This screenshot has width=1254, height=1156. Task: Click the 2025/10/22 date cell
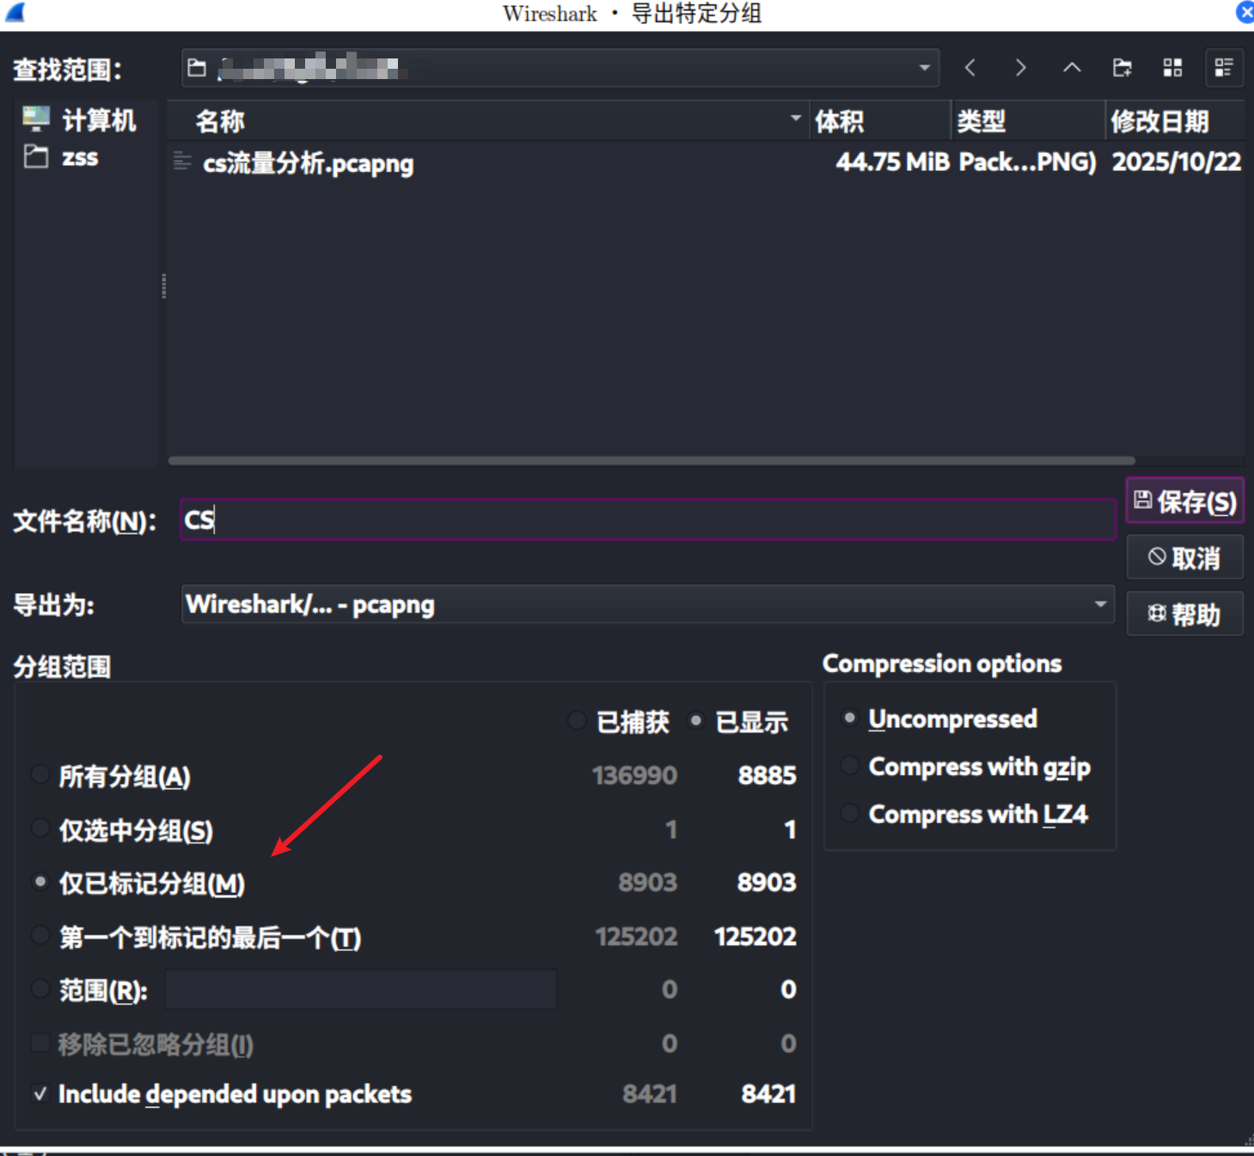1176,162
